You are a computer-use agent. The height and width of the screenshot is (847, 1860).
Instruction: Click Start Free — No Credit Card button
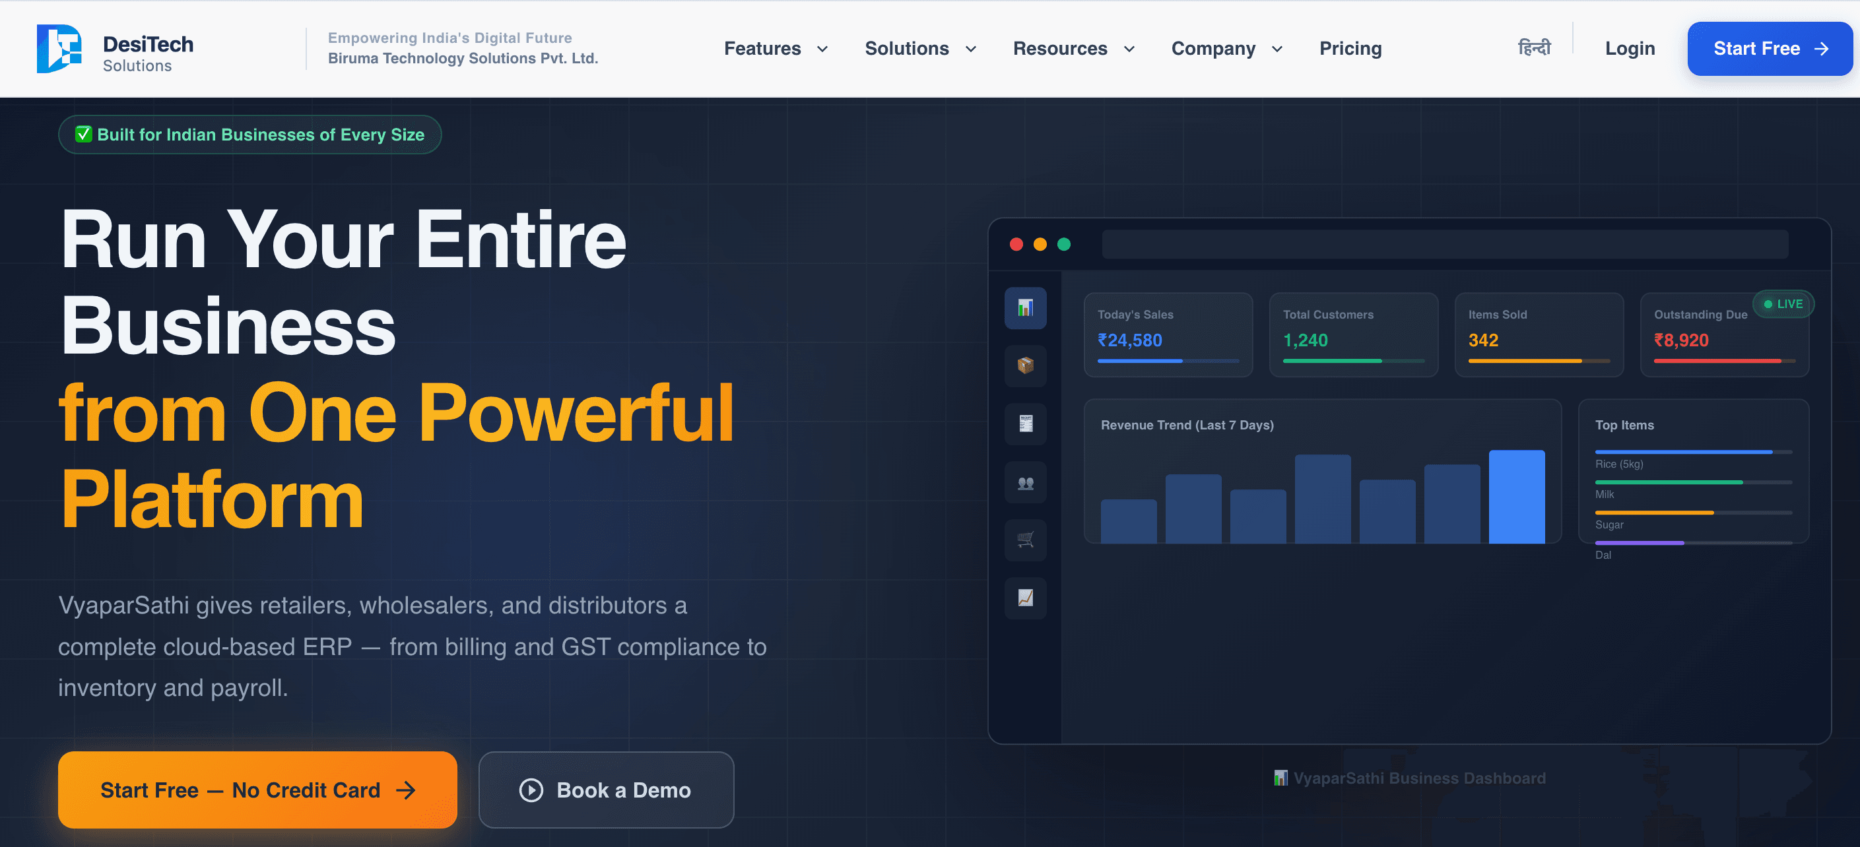click(257, 790)
